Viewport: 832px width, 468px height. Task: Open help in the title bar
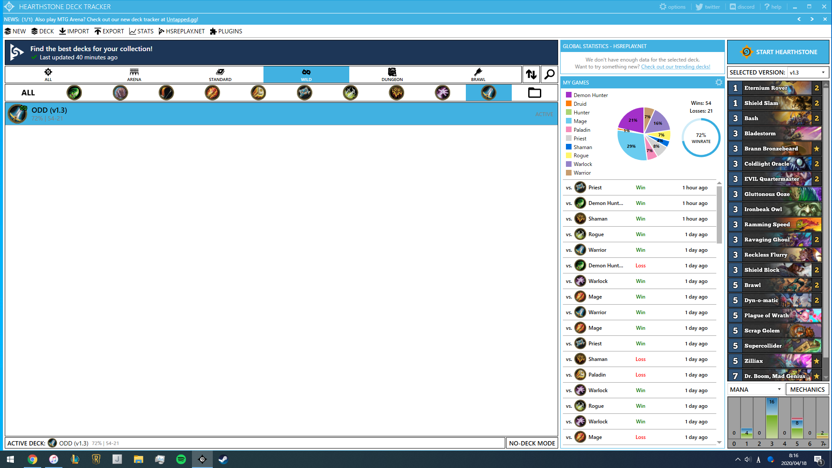(x=773, y=6)
